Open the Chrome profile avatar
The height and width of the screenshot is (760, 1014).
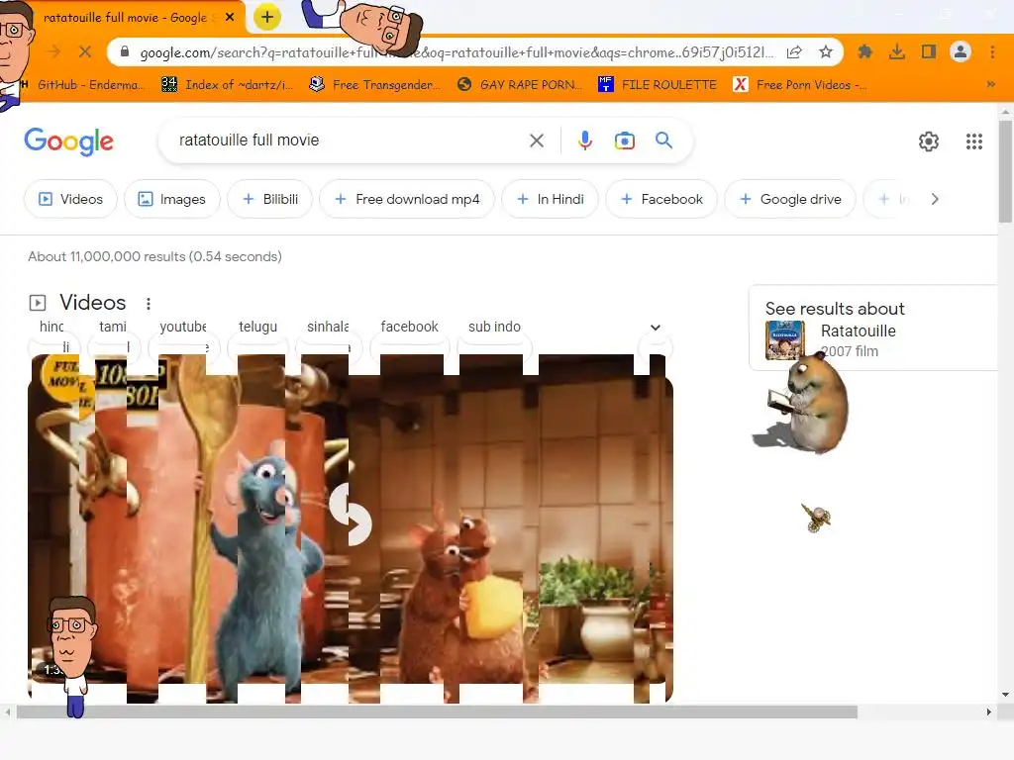(x=961, y=51)
